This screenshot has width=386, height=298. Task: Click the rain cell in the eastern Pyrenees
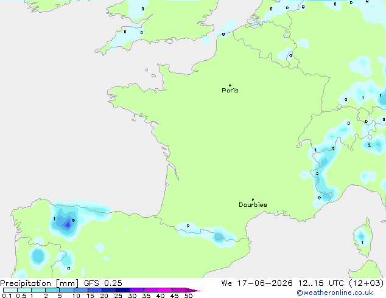[219, 237]
